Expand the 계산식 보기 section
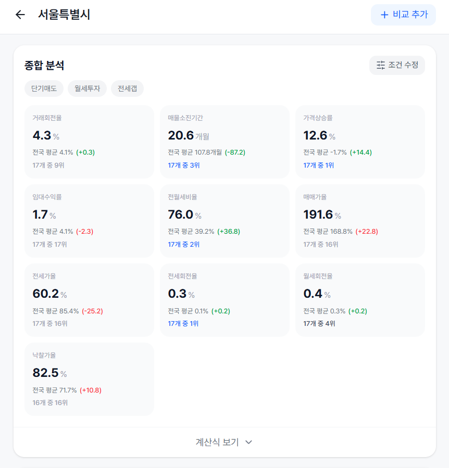The width and height of the screenshot is (449, 468). (x=224, y=442)
